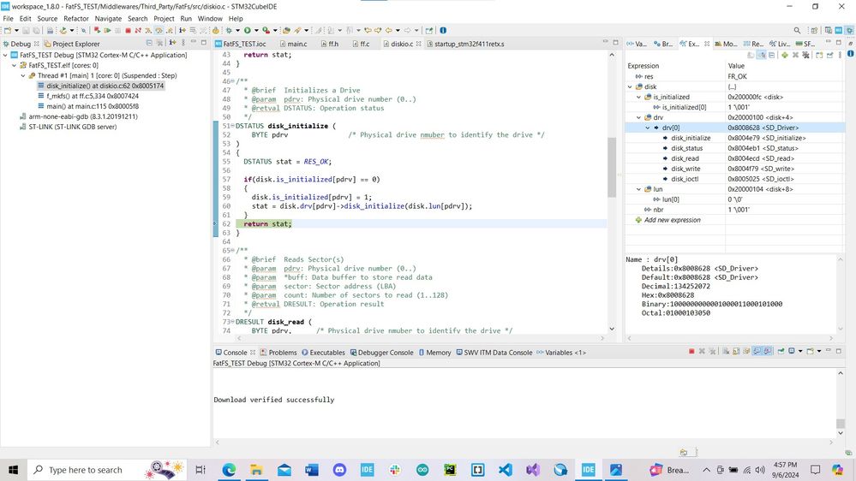This screenshot has width=856, height=481.
Task: Toggle Word Wrap in Console toolbar
Action: (746, 351)
